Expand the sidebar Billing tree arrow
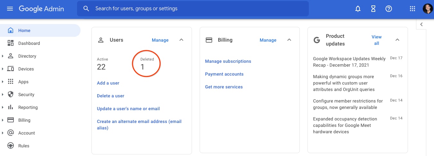This screenshot has height=156, width=434. point(3,120)
